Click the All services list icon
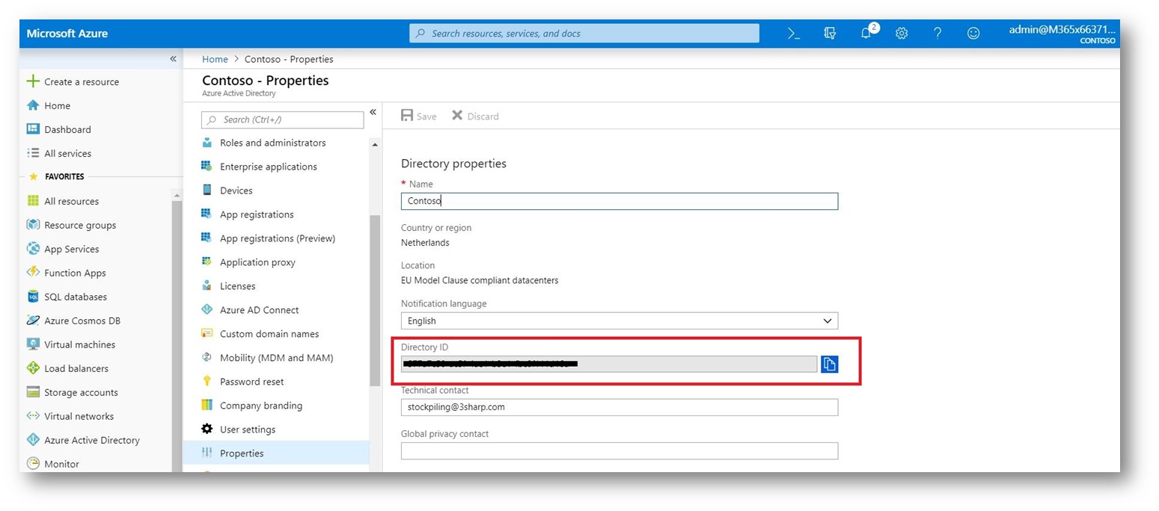This screenshot has height=511, width=1159. point(33,153)
